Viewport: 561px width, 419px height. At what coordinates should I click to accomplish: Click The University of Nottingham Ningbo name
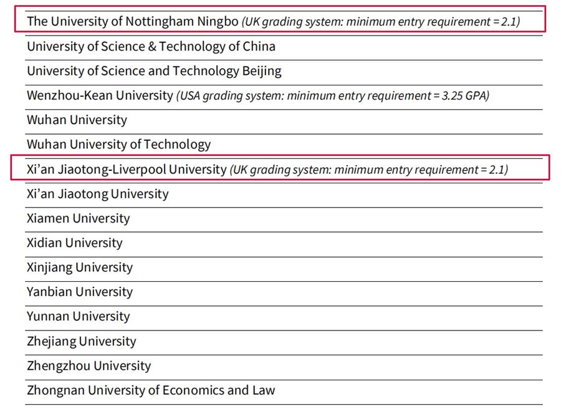click(x=132, y=21)
